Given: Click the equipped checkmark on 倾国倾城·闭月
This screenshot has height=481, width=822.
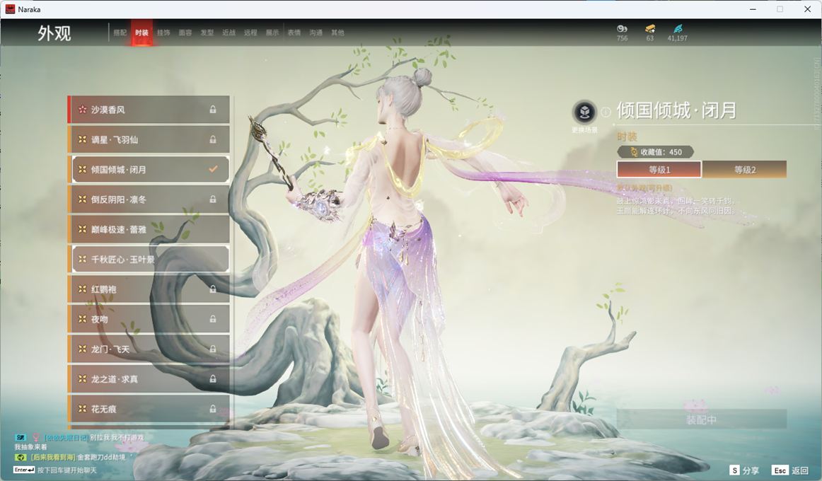Looking at the screenshot, I should (213, 169).
